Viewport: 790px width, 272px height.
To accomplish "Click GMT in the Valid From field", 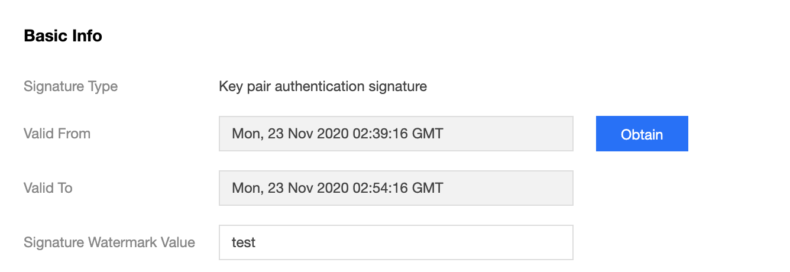I will [x=427, y=134].
